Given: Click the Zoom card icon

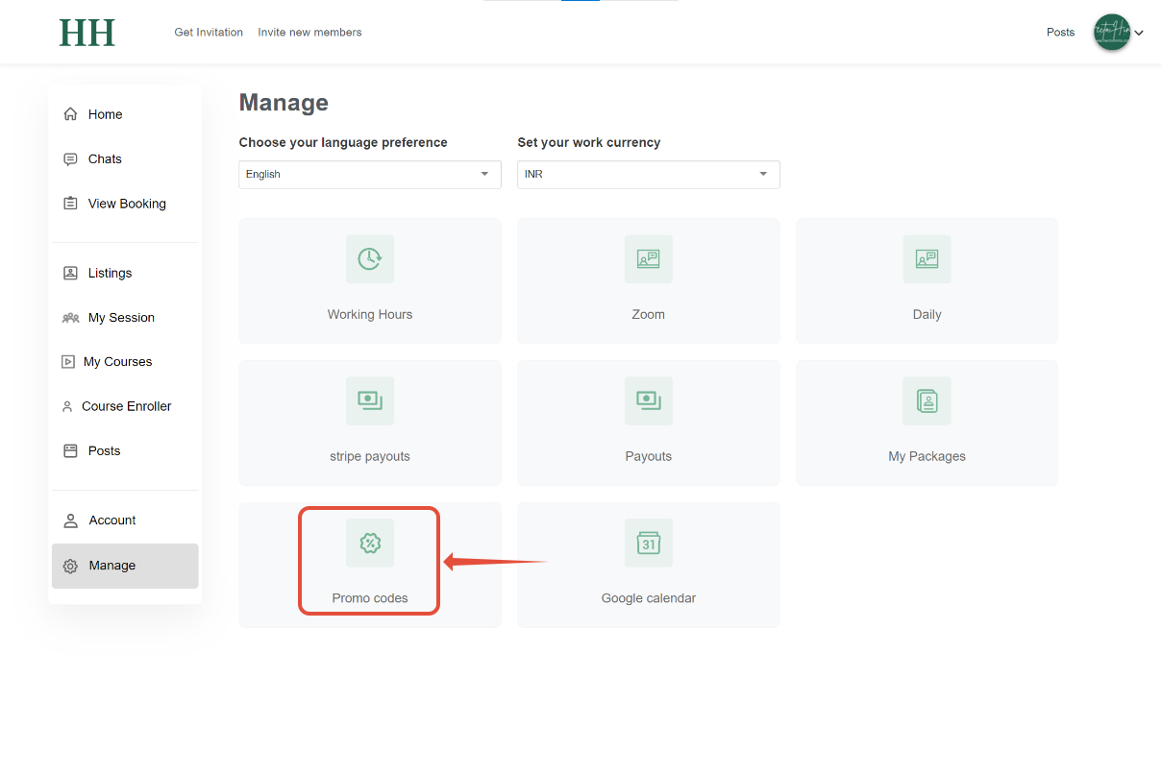Looking at the screenshot, I should [649, 258].
